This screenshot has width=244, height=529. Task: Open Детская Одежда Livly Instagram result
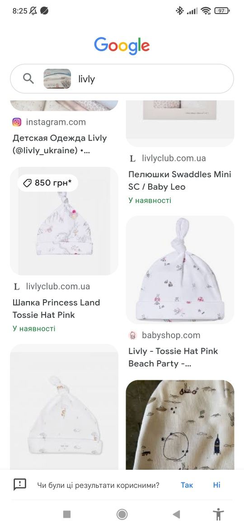[x=60, y=144]
